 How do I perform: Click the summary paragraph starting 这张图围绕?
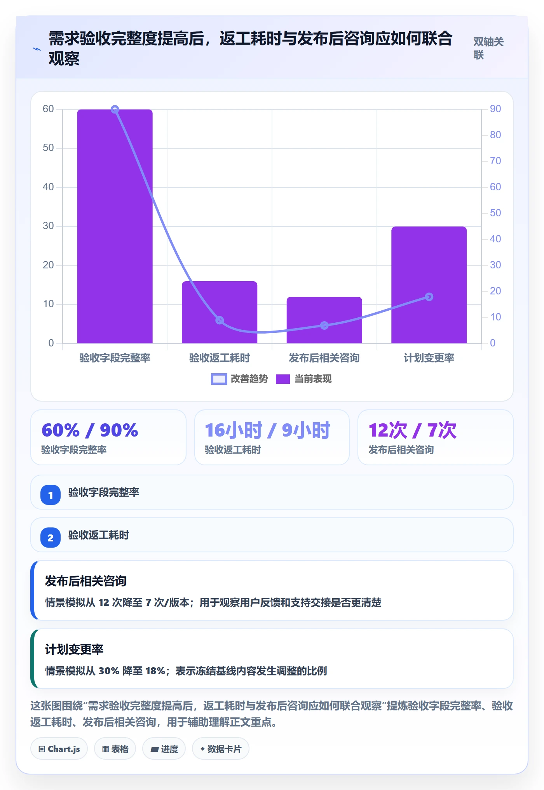272,714
